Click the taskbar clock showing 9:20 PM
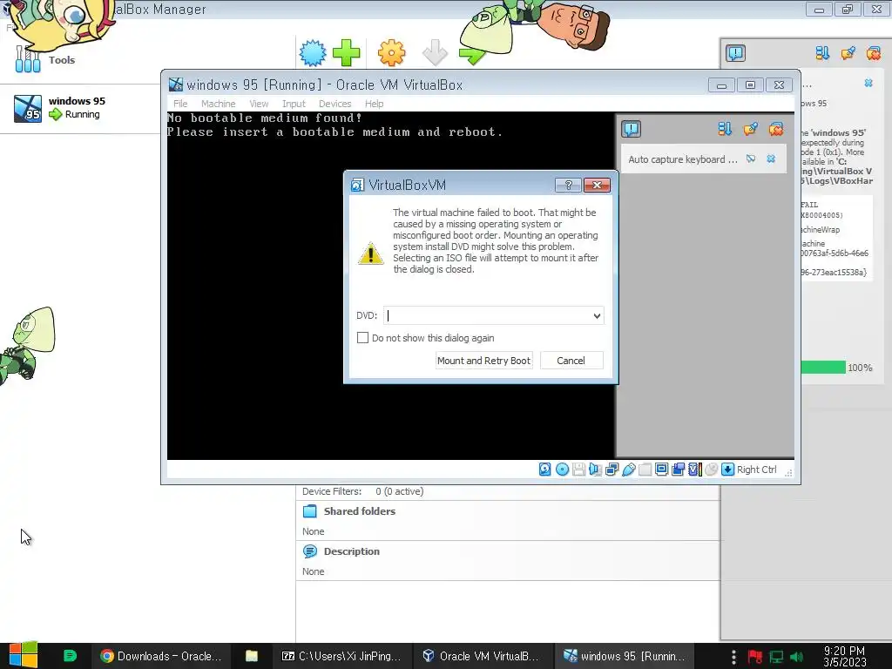The height and width of the screenshot is (669, 892). [x=844, y=657]
